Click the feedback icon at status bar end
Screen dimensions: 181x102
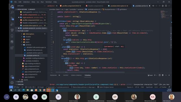click(169, 87)
